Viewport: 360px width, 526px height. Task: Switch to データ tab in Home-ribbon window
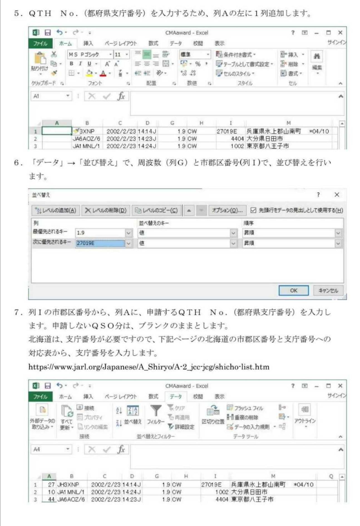click(176, 43)
